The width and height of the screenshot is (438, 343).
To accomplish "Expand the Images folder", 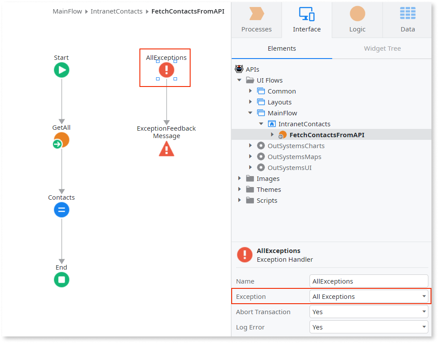I will [x=240, y=179].
